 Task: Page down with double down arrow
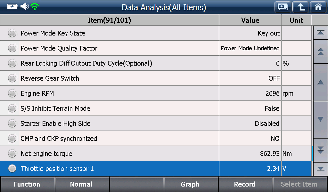(x=320, y=150)
